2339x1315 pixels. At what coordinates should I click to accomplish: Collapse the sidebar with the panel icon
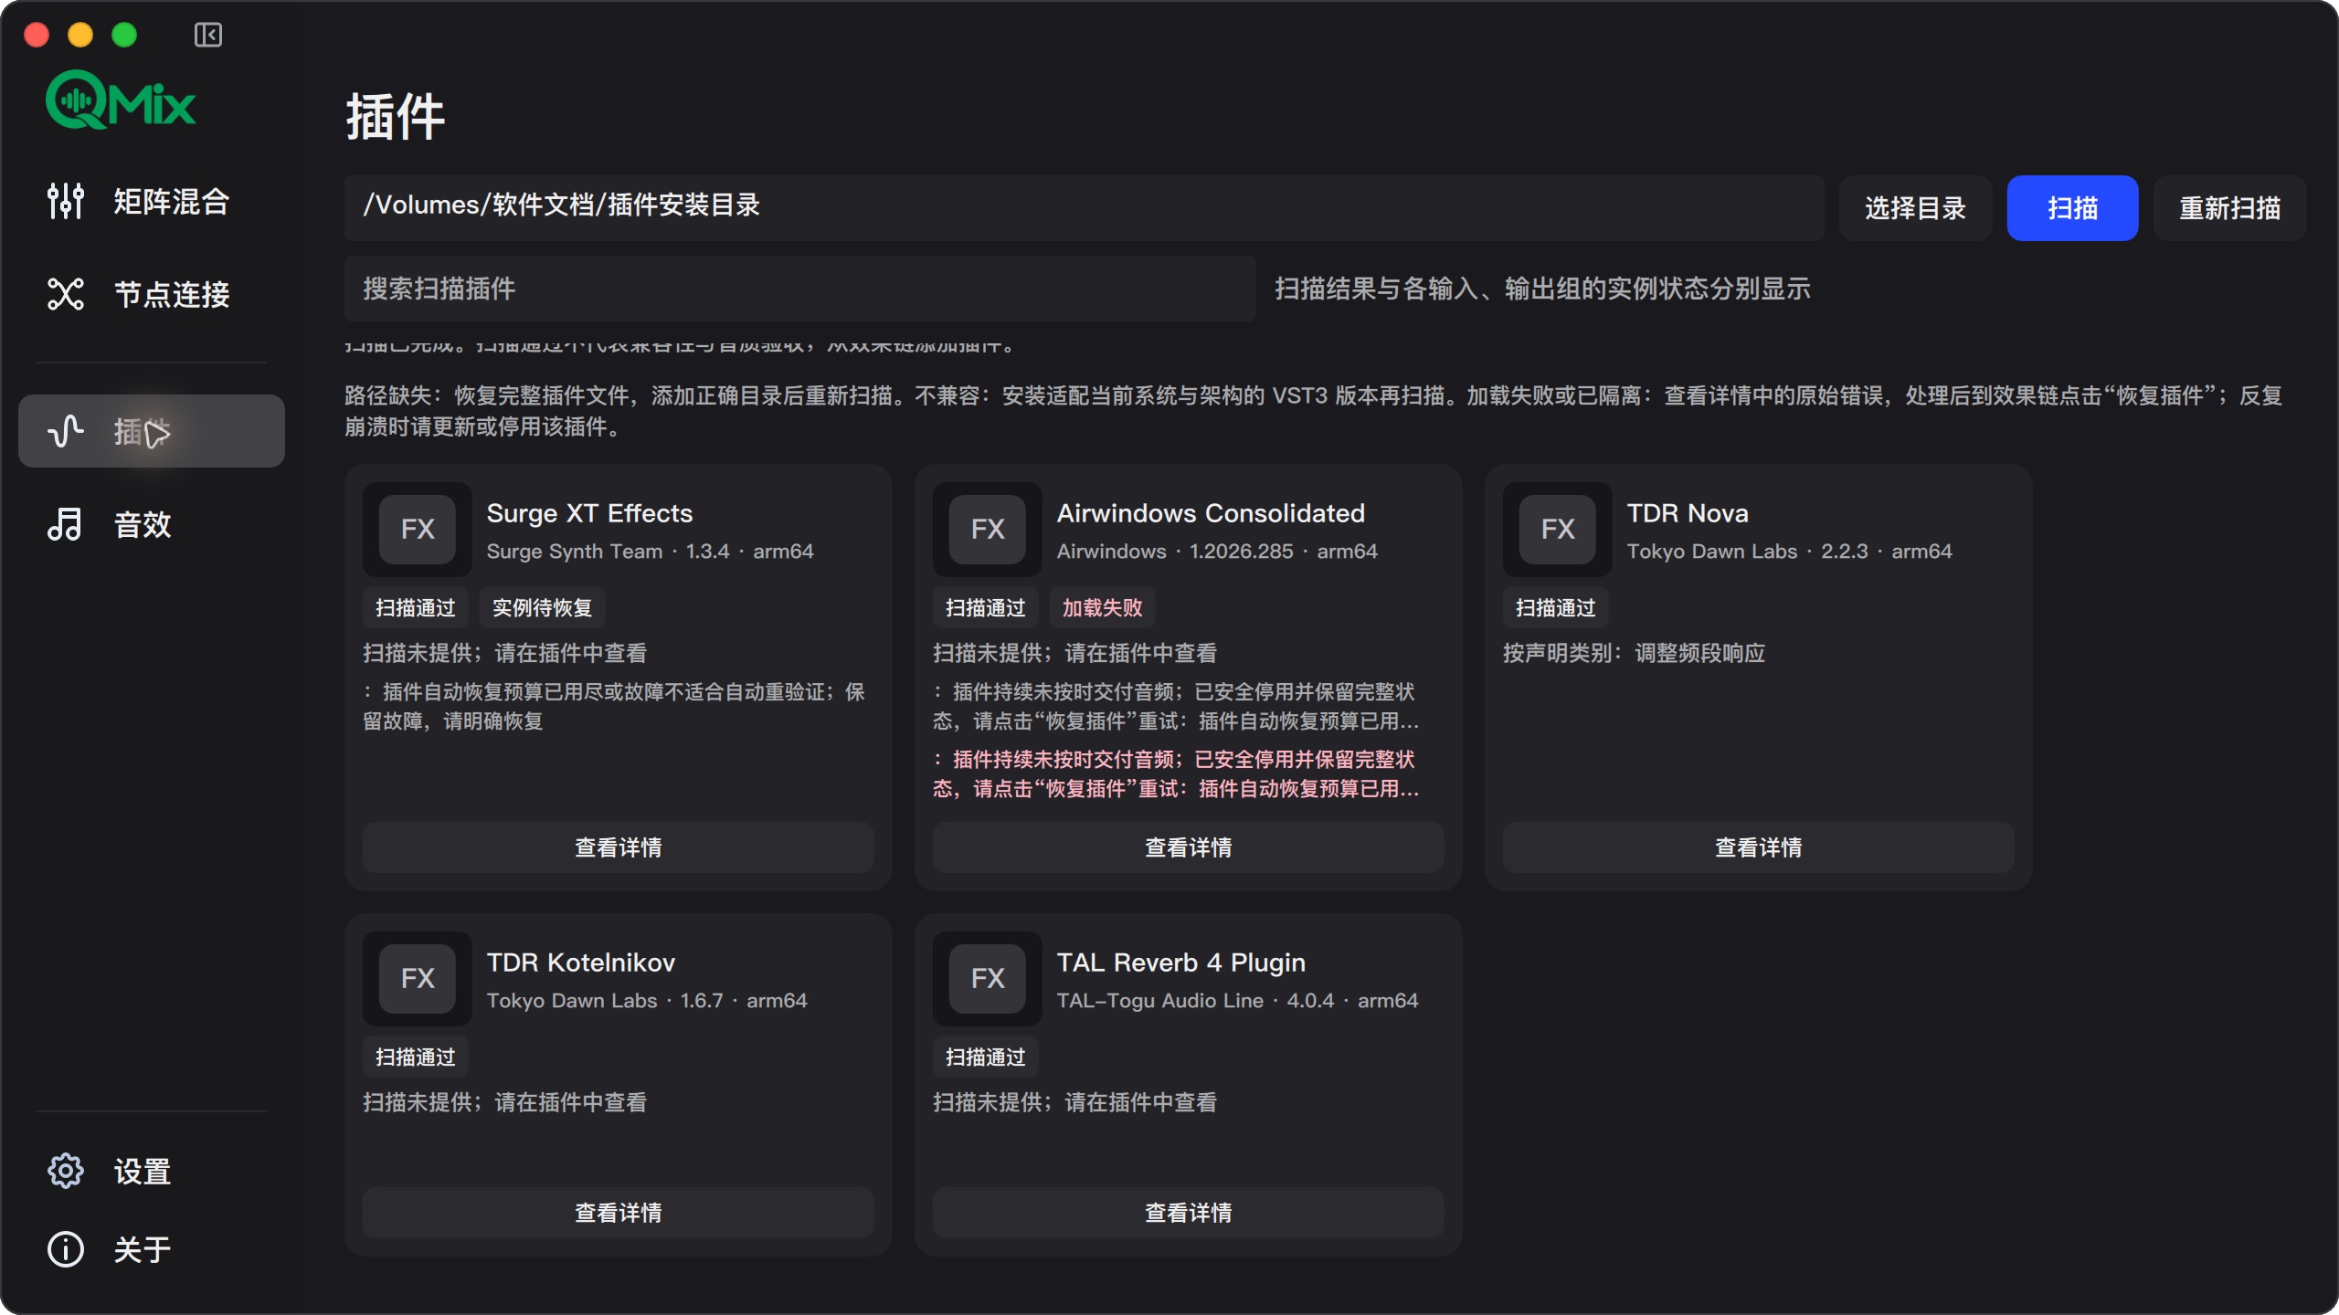coord(207,35)
